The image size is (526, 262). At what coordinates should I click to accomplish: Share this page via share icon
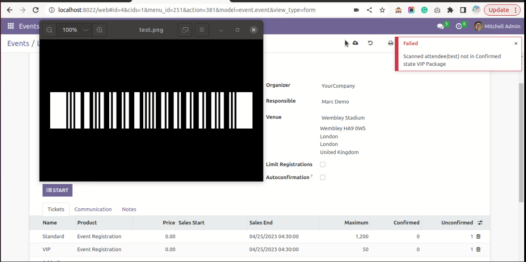click(369, 10)
